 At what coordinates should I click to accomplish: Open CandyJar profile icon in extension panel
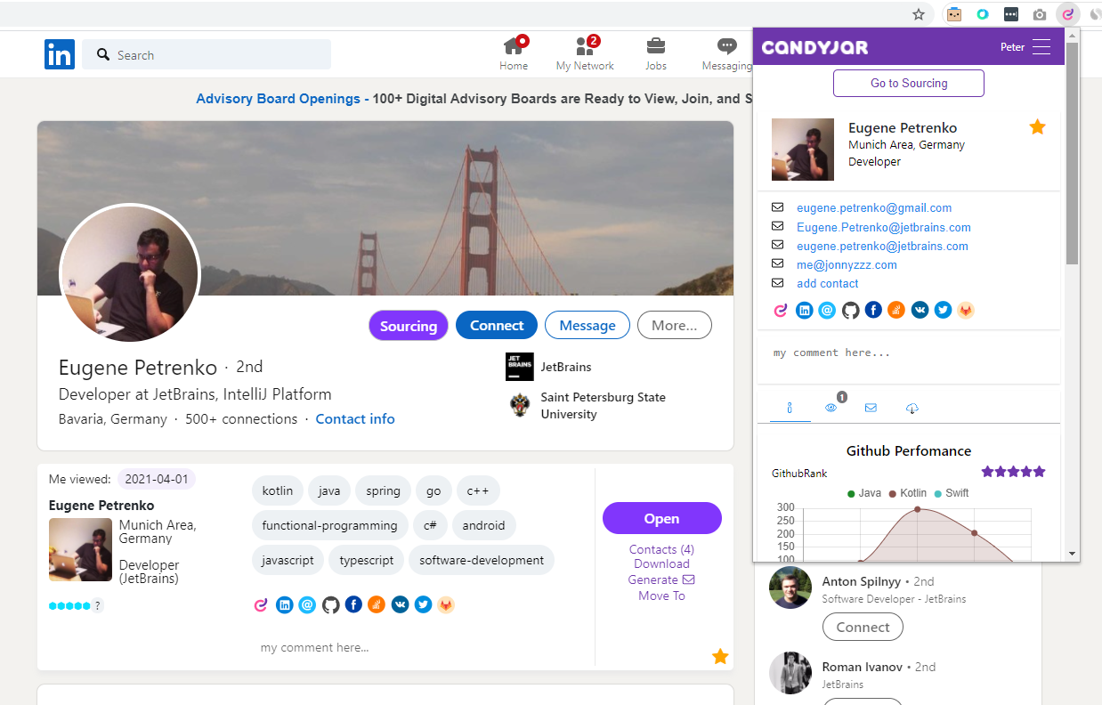tap(781, 310)
